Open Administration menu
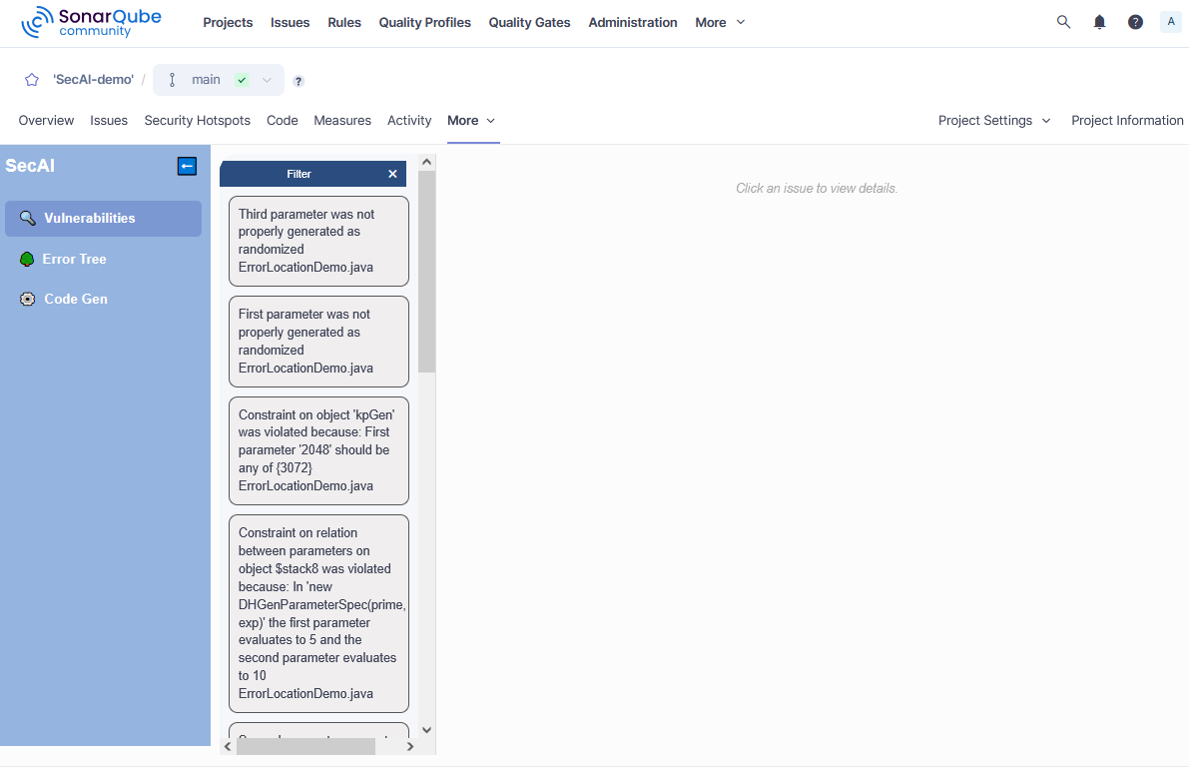Image resolution: width=1189 pixels, height=767 pixels. click(632, 23)
